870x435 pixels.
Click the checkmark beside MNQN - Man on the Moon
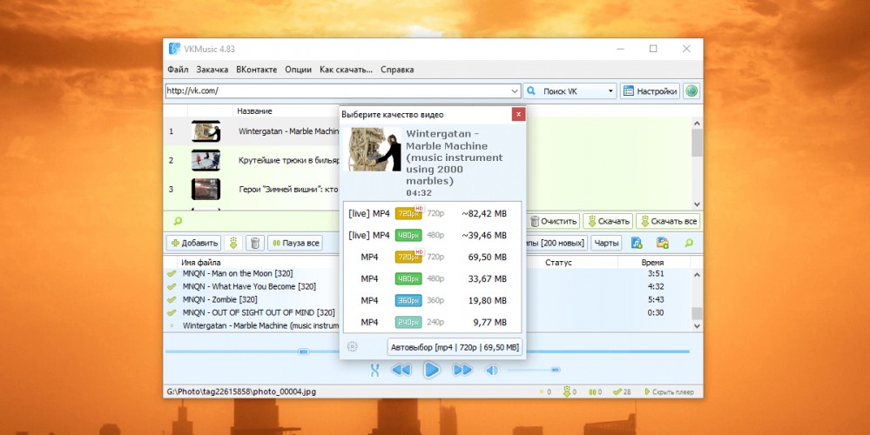click(172, 274)
